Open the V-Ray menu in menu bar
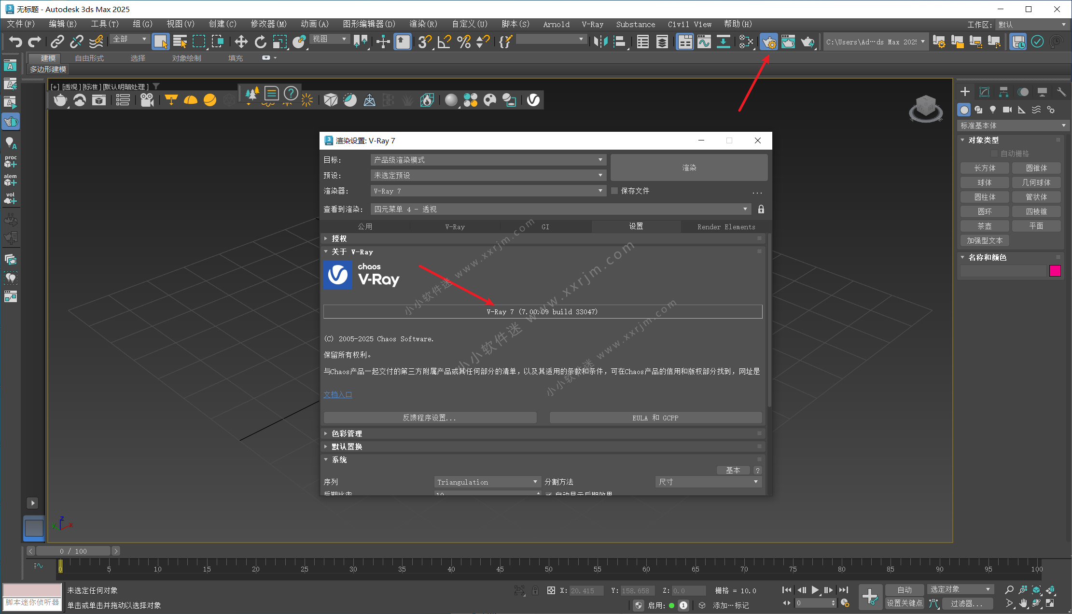1072x614 pixels. (x=592, y=24)
